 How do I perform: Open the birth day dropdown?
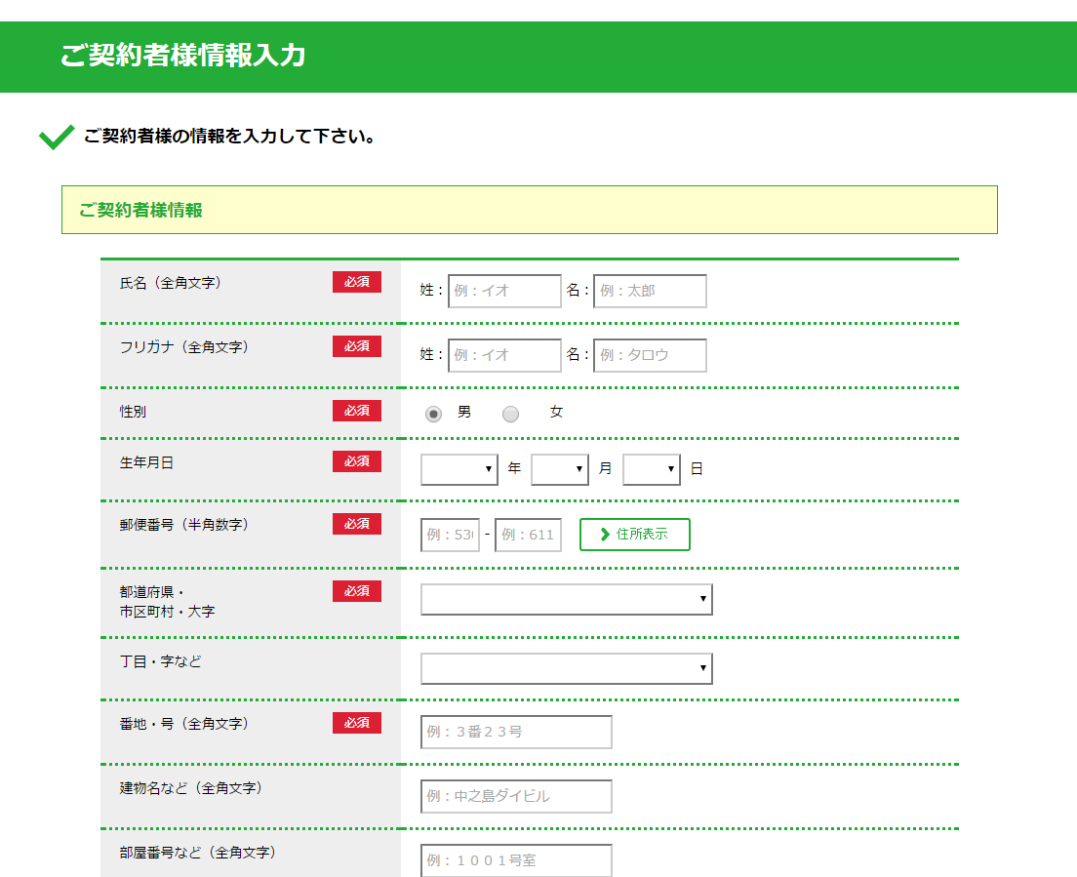(652, 469)
